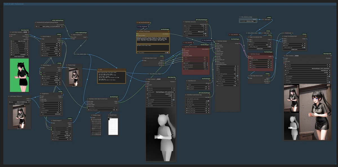Click the negative prompt text box in WanVideo TextEncode
338x167 pixels.
tap(153, 48)
